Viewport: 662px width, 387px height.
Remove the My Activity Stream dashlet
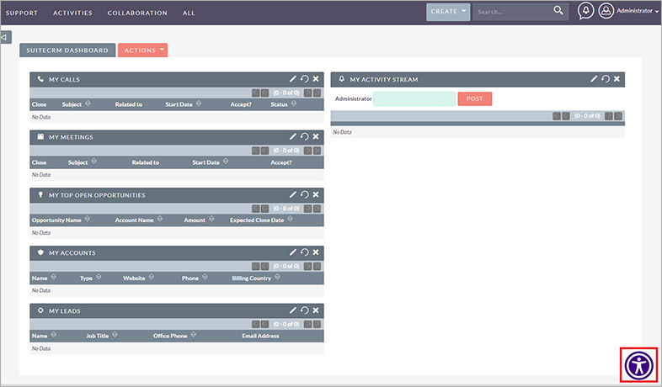[617, 79]
